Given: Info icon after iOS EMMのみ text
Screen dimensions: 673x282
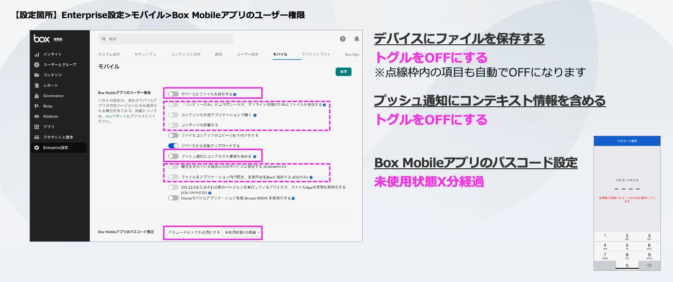Looking at the screenshot, I should click(x=210, y=193).
